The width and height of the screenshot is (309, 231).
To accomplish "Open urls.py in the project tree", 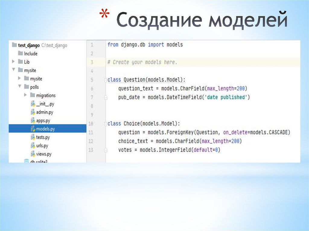I will click(x=42, y=145).
